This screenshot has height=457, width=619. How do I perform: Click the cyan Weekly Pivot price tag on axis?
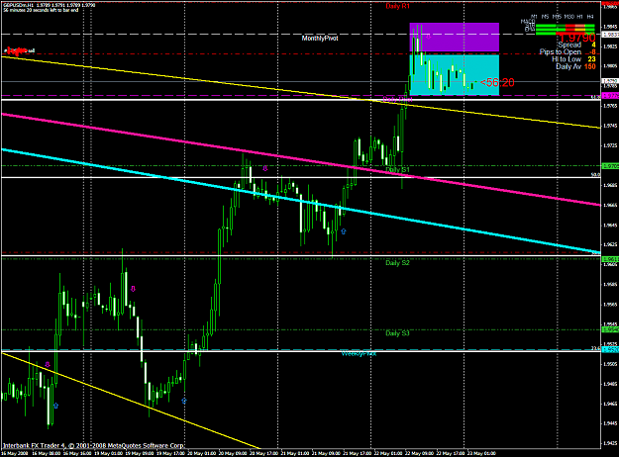(610, 350)
